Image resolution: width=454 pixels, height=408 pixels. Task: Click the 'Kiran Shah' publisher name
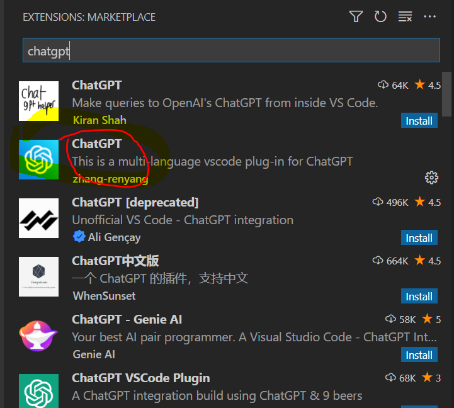click(x=99, y=120)
